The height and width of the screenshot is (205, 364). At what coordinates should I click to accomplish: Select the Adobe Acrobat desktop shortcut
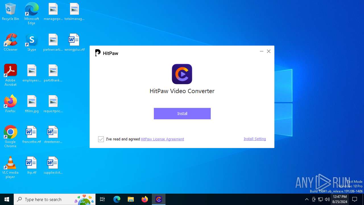pyautogui.click(x=11, y=75)
